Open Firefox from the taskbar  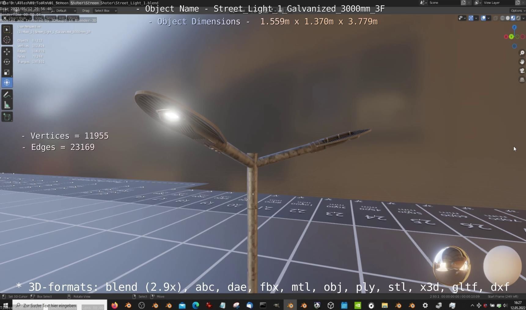coord(115,305)
